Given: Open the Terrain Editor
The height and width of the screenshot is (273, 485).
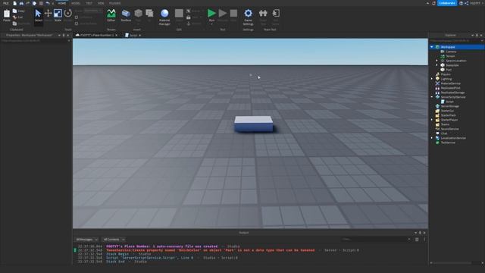Looking at the screenshot, I should (111, 15).
